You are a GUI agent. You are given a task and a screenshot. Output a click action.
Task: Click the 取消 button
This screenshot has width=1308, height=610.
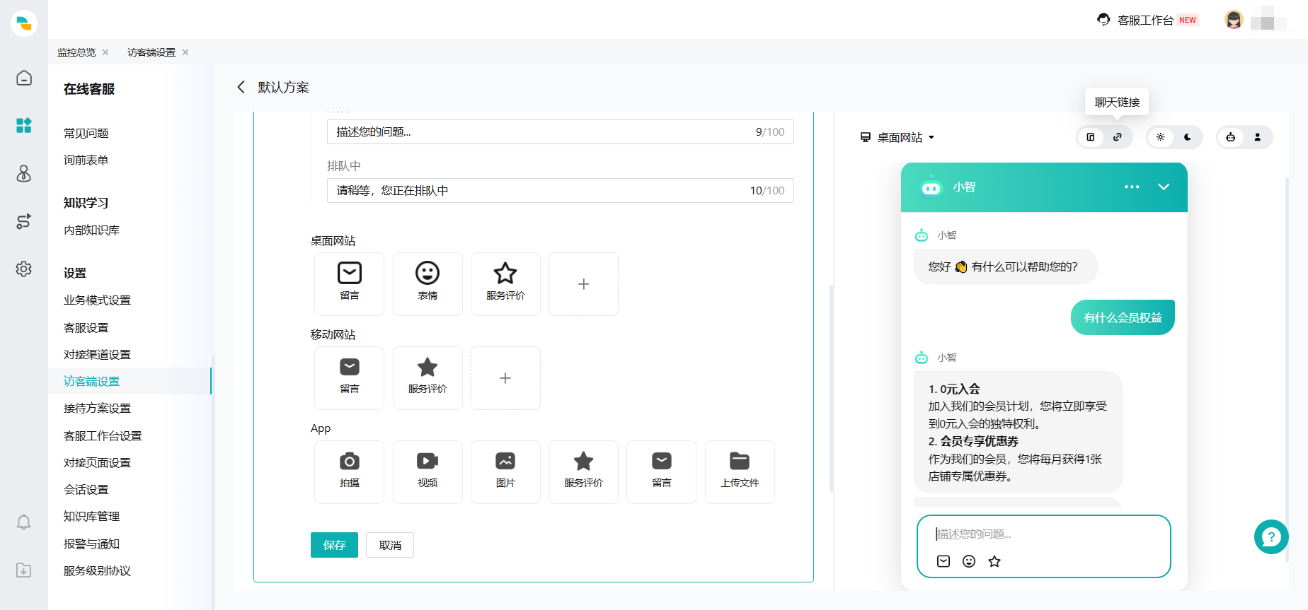point(389,545)
